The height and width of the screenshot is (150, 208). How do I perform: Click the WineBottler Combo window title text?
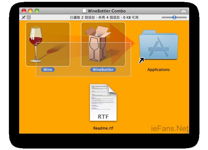pos(107,11)
